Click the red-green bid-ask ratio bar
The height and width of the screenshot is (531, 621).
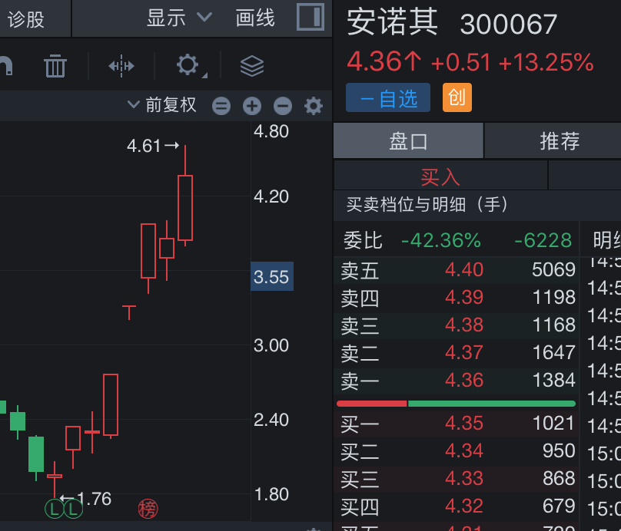pos(456,403)
